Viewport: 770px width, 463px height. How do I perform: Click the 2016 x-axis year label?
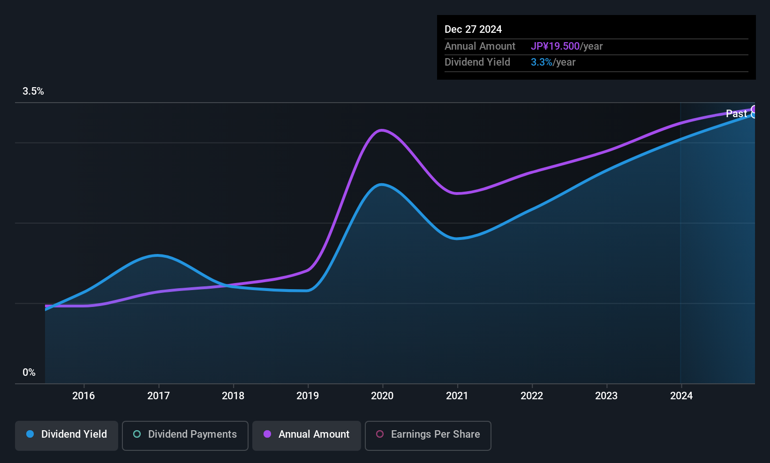click(x=83, y=396)
